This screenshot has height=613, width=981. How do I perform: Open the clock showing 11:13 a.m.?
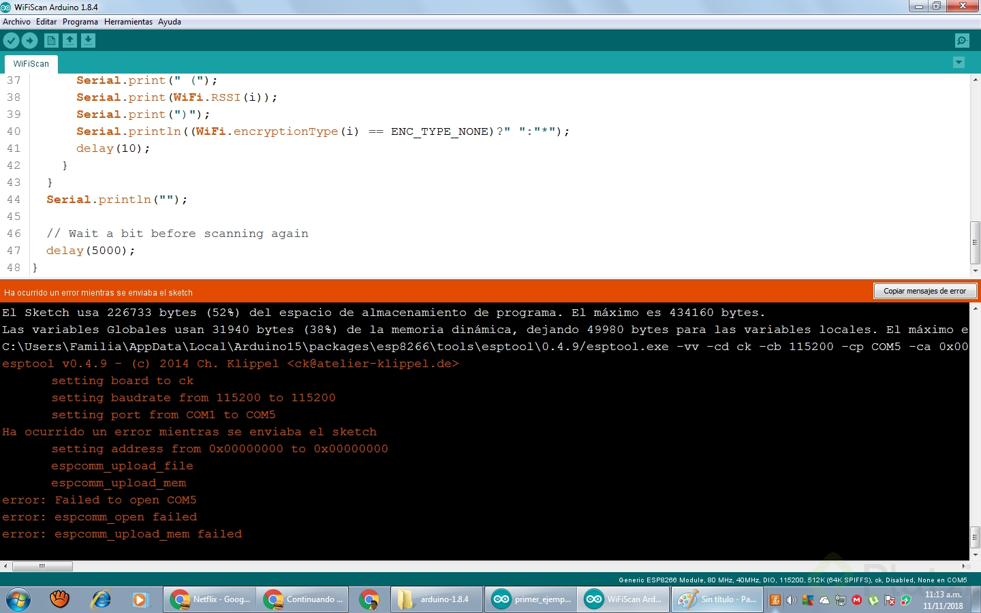pyautogui.click(x=943, y=600)
